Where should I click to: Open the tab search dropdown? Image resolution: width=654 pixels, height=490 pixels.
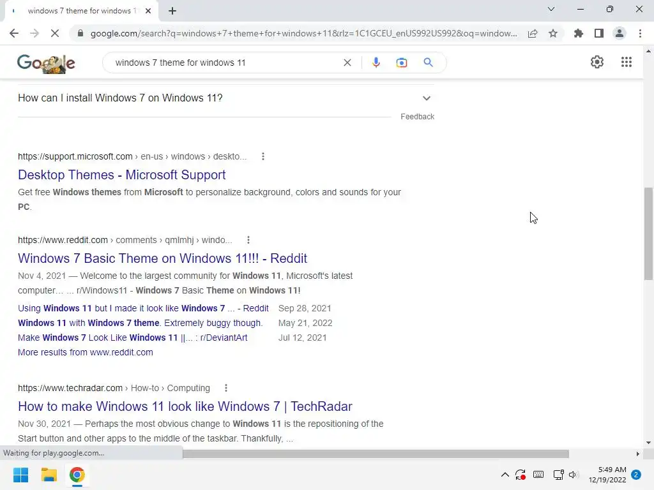pos(551,9)
